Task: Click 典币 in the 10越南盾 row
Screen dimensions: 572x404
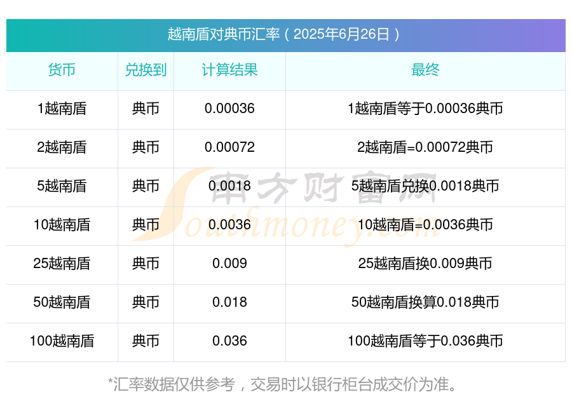Action: (x=146, y=225)
